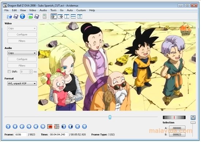
Task: Enable the audio Shift checkbox
Action: tap(9, 72)
